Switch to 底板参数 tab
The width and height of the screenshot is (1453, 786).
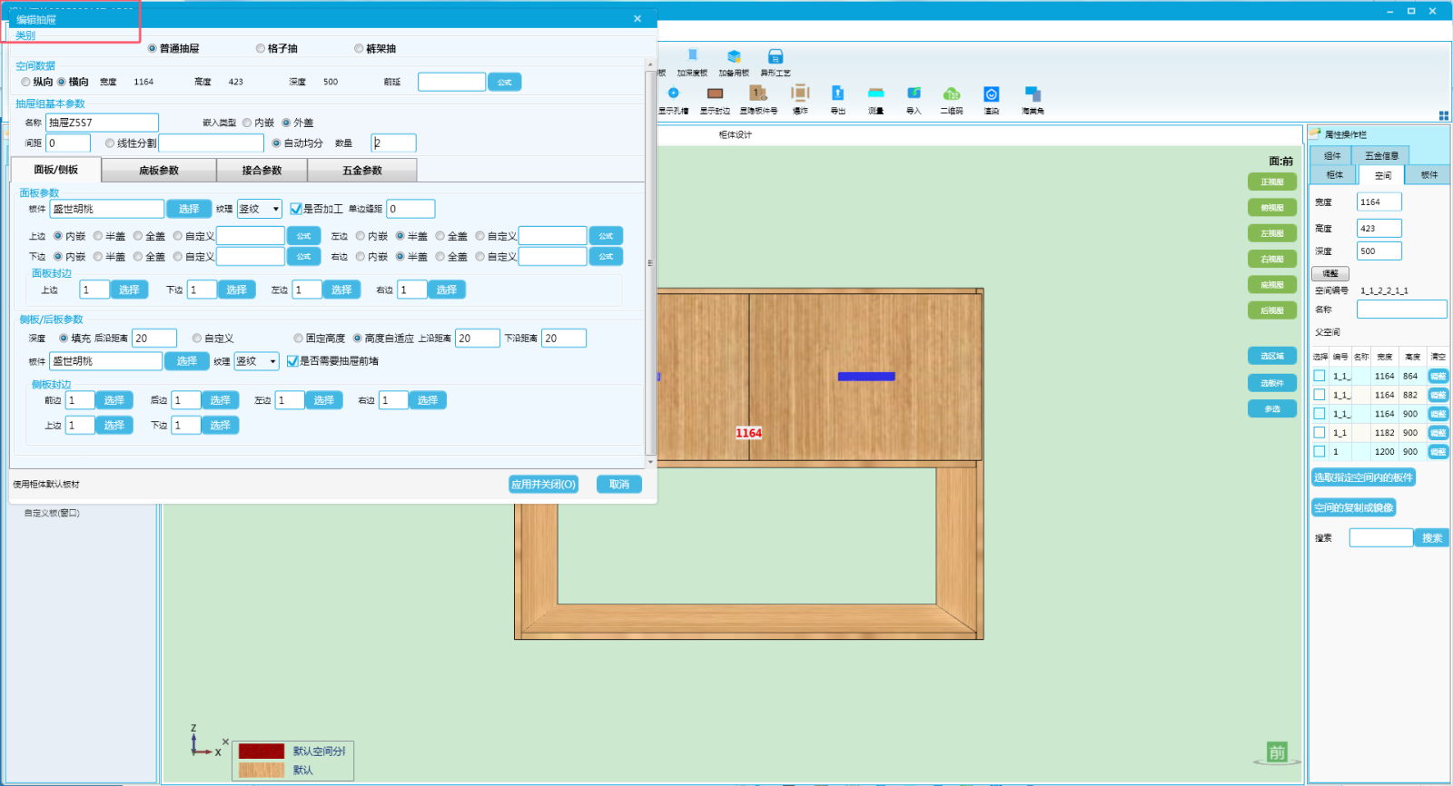coord(159,171)
